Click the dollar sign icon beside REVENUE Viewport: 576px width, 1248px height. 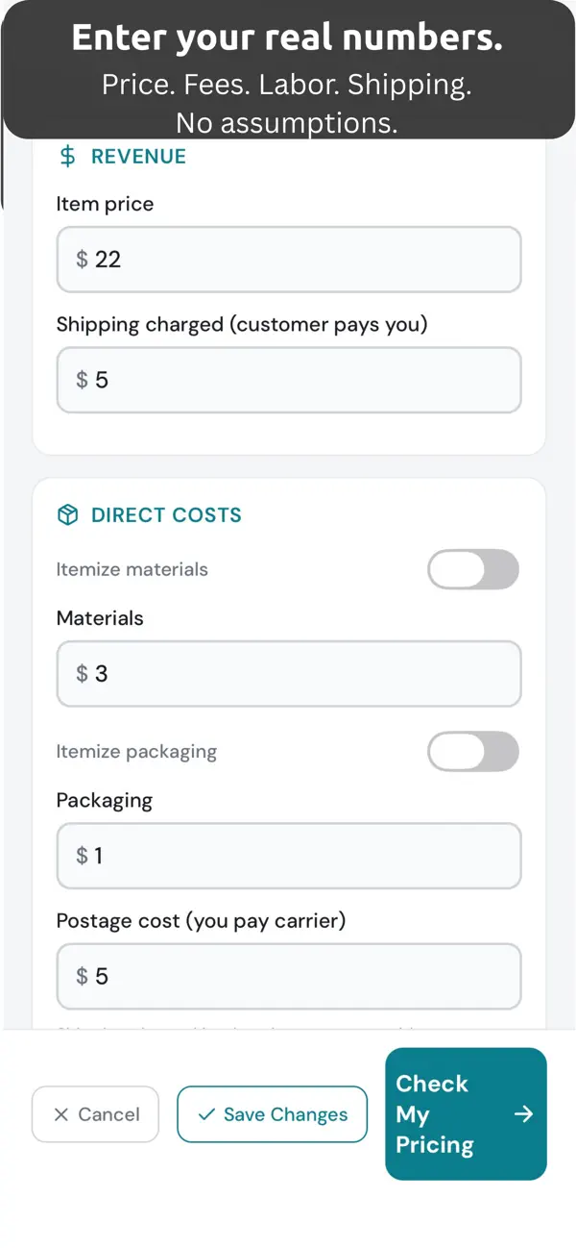click(x=67, y=157)
